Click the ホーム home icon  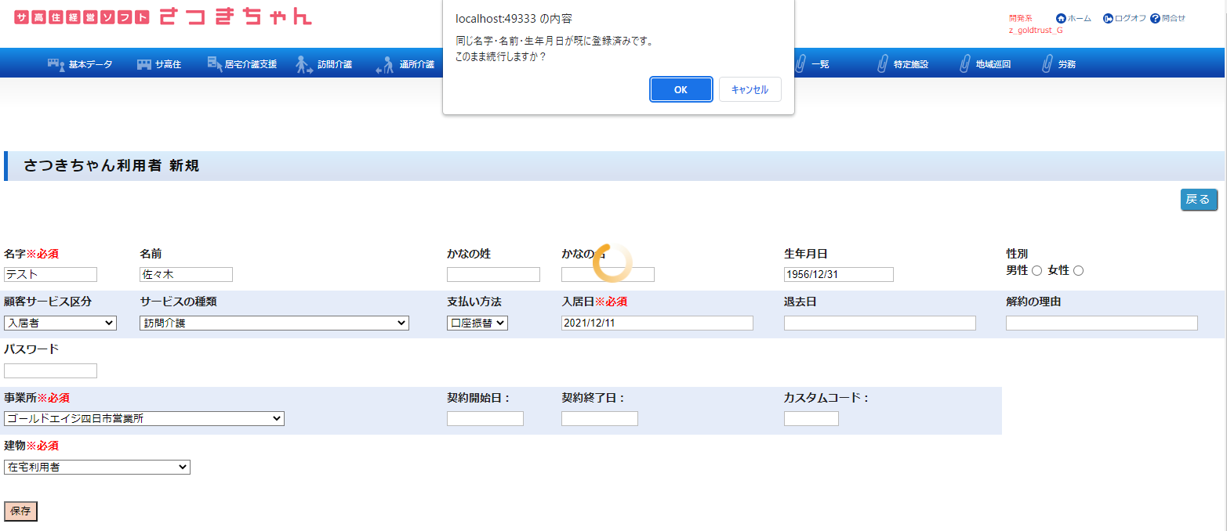[1061, 18]
